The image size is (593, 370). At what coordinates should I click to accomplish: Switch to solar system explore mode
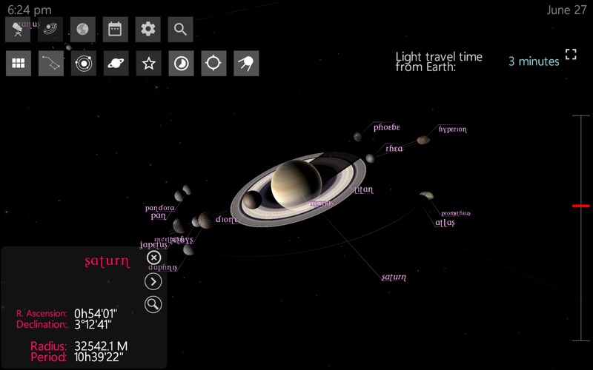click(x=50, y=30)
